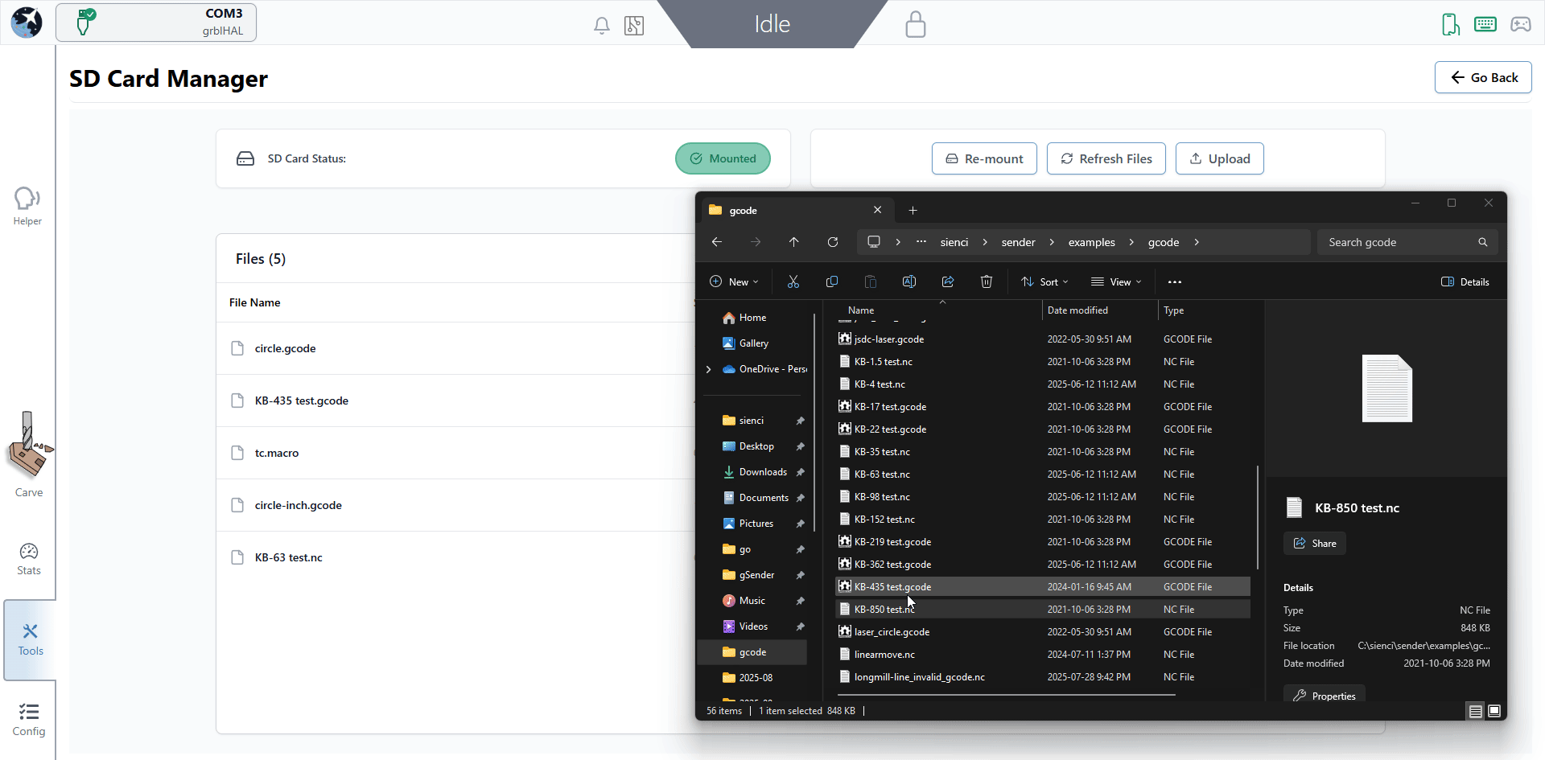Switch Explorer to compact view via status bar toggle
The width and height of the screenshot is (1545, 760).
[x=1477, y=711]
